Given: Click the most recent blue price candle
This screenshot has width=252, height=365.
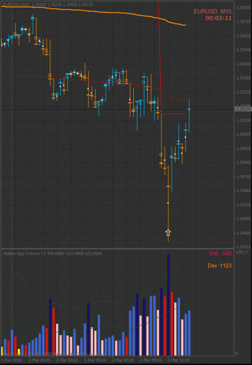Looking at the screenshot, I should [189, 116].
